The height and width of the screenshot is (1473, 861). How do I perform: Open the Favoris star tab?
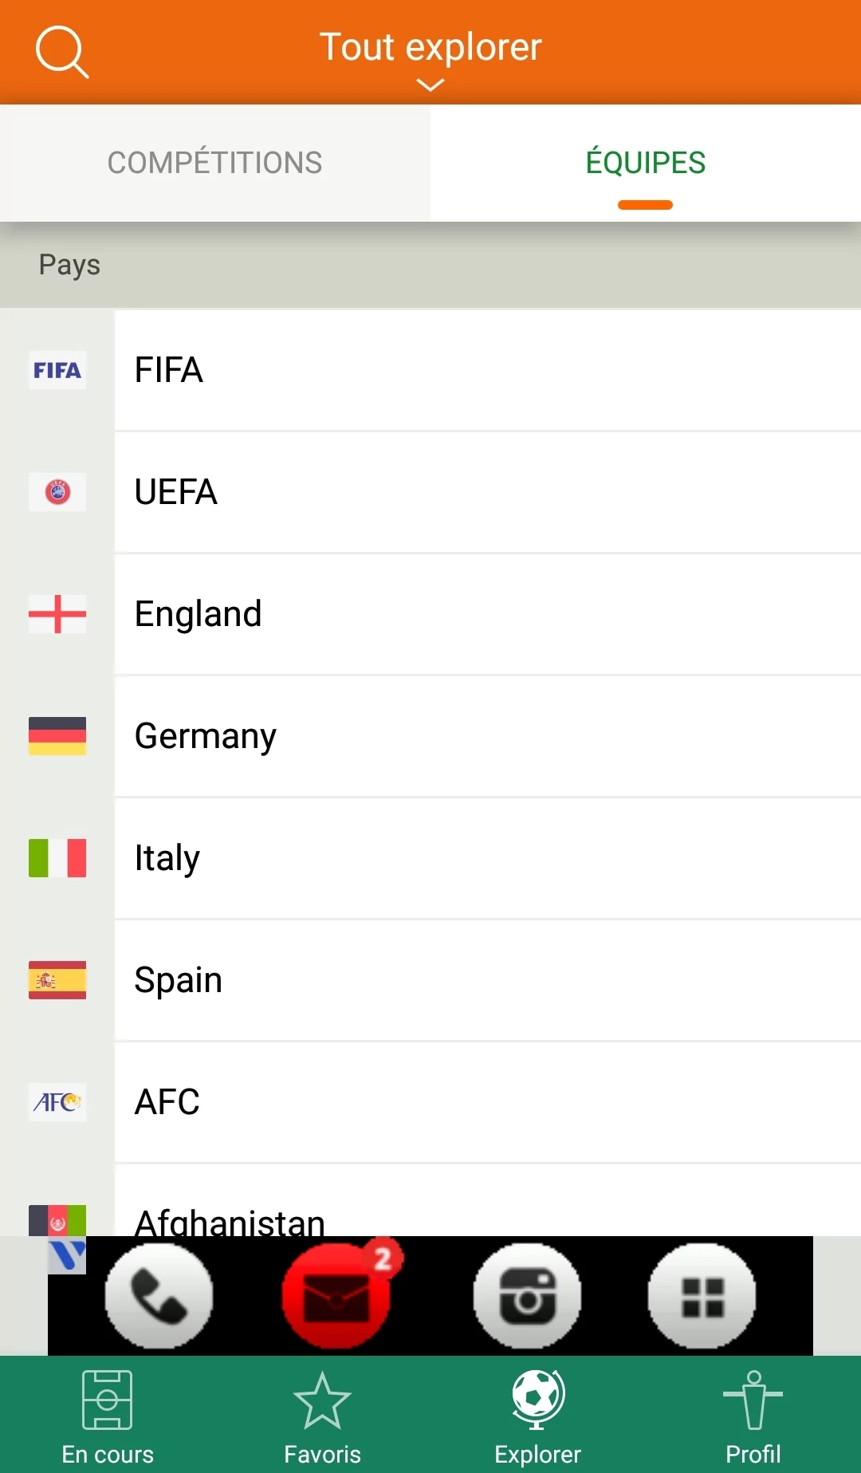pos(323,1417)
